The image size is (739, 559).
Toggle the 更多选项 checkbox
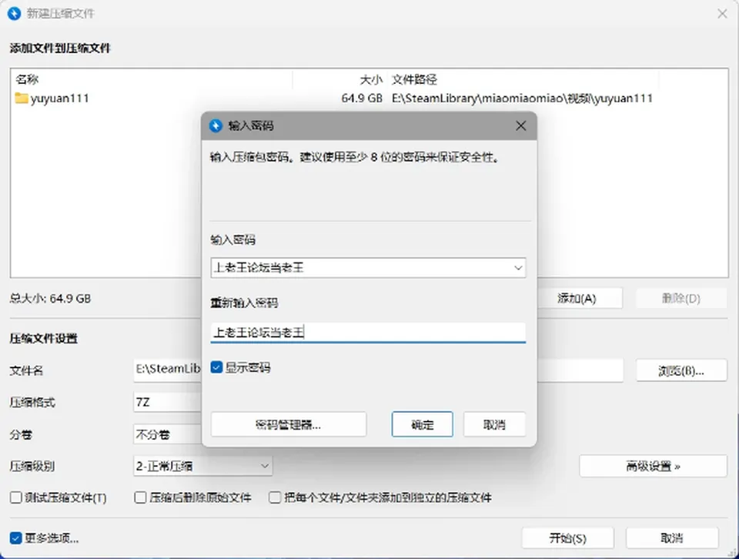click(x=16, y=537)
